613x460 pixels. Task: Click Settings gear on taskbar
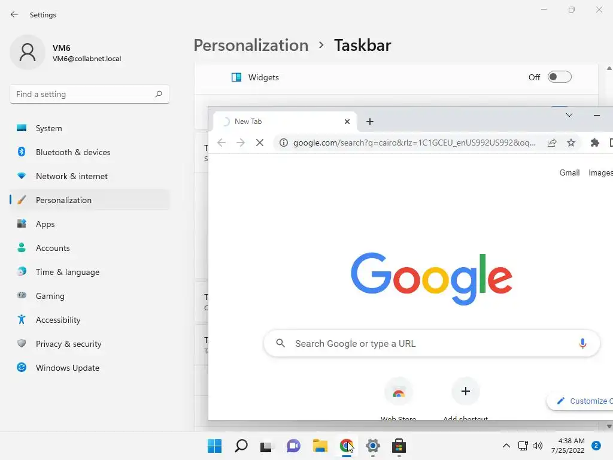click(x=373, y=446)
